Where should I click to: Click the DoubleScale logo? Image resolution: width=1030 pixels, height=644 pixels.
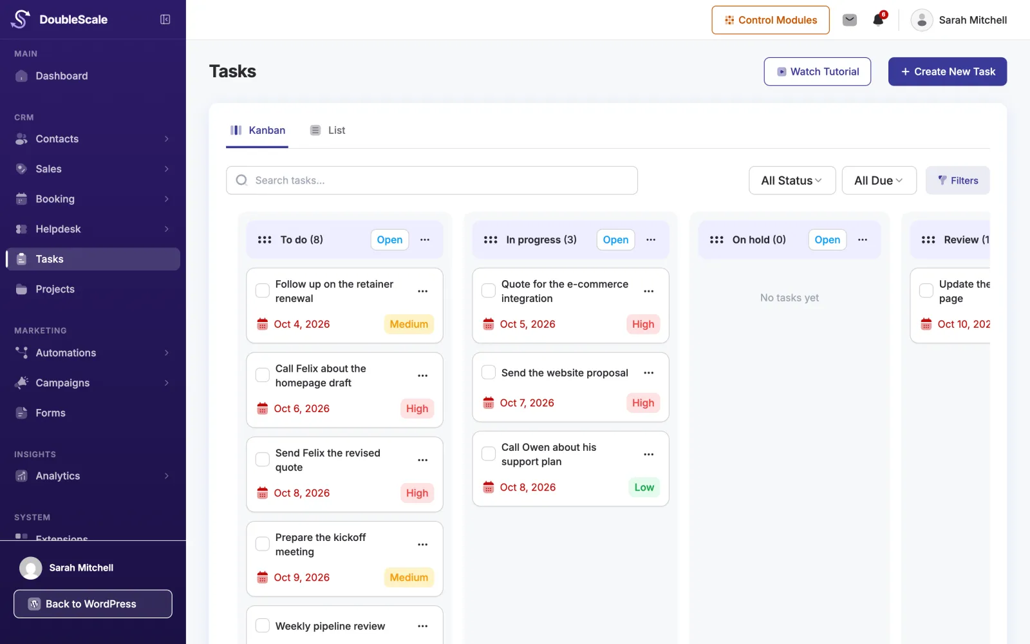click(x=59, y=19)
